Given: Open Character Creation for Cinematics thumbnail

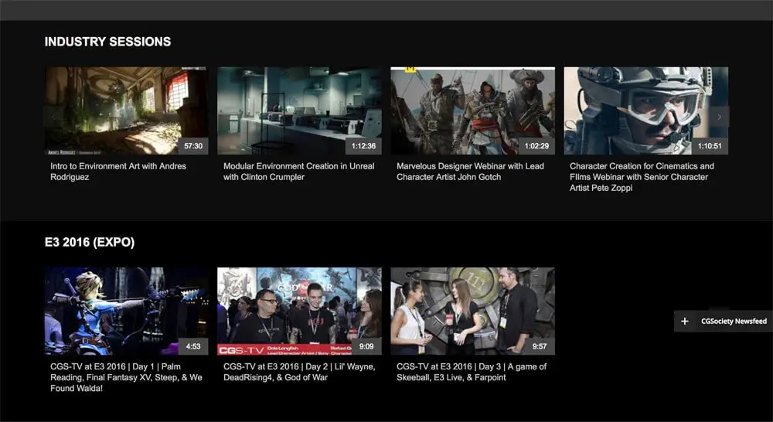Looking at the screenshot, I should point(645,111).
